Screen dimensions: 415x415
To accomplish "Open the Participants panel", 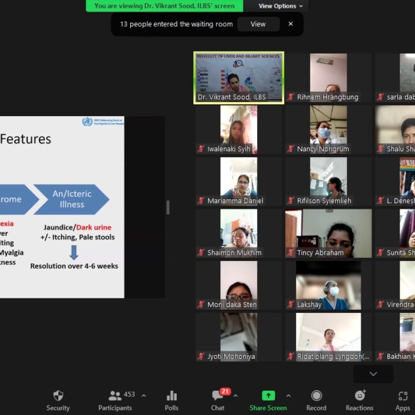I will 115,400.
